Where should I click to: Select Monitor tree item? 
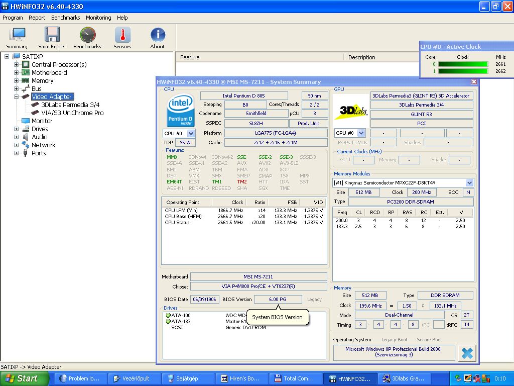click(42, 121)
